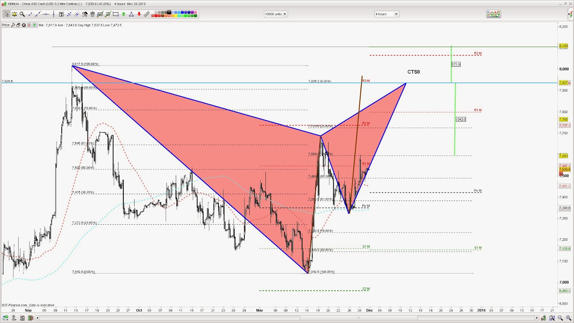Move price panel down with red arrow

29,25
